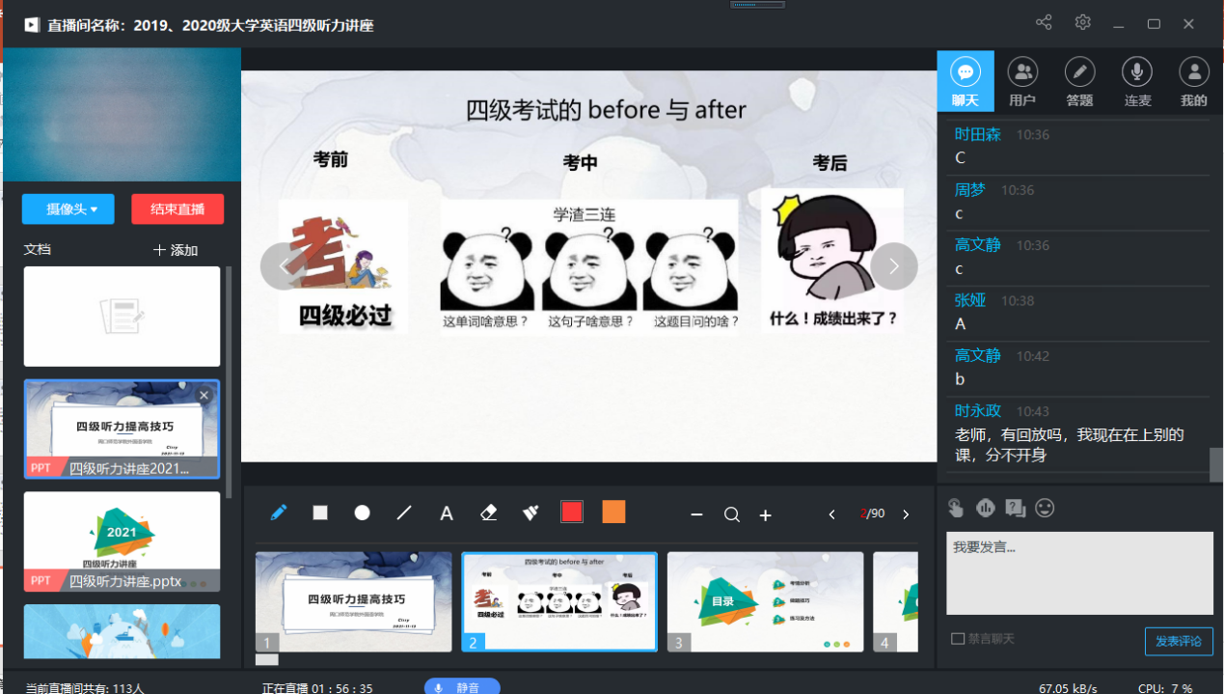The image size is (1224, 694).
Task: Switch to the 用户 users tab
Action: click(1022, 80)
